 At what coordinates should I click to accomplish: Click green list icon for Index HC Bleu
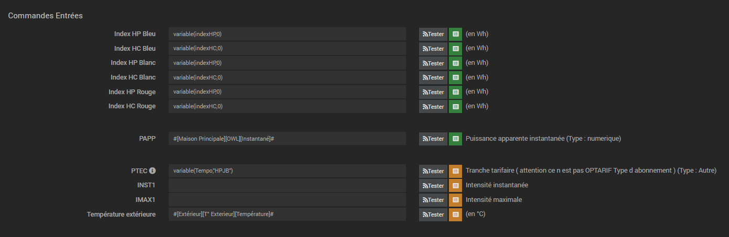(x=455, y=49)
